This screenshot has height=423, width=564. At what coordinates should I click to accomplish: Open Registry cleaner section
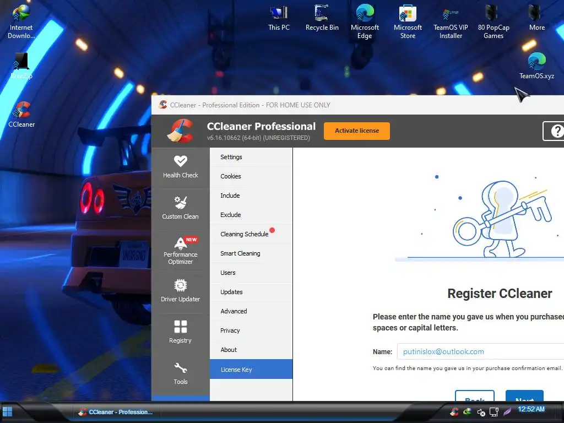(x=180, y=333)
